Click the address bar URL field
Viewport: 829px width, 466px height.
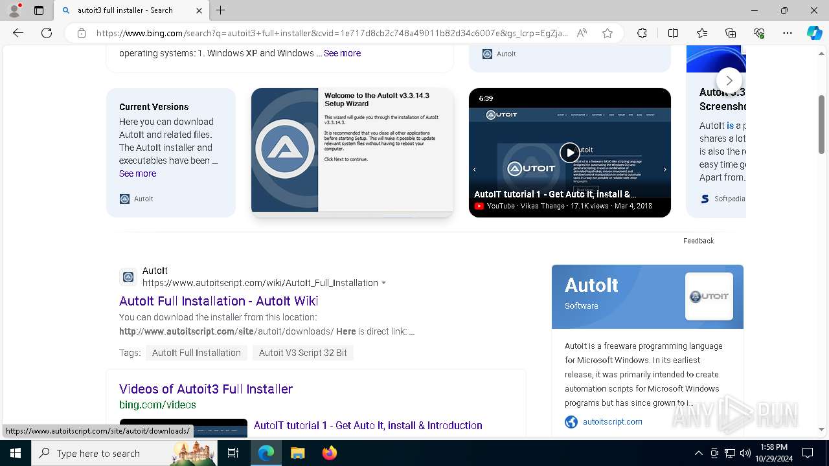click(333, 33)
